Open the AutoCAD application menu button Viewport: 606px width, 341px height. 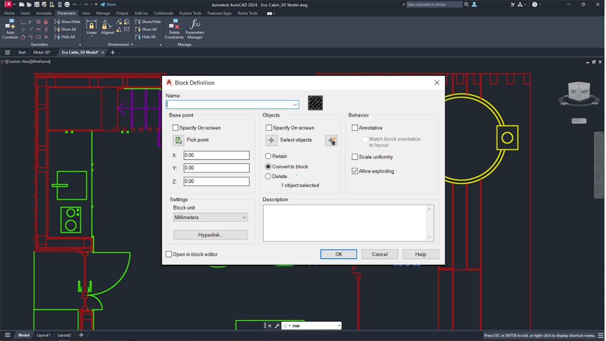[x=8, y=5]
